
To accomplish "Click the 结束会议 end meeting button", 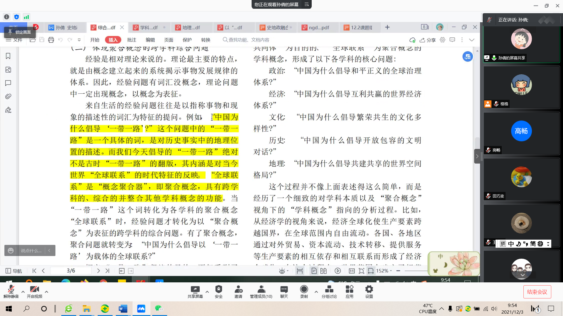I will [x=537, y=292].
